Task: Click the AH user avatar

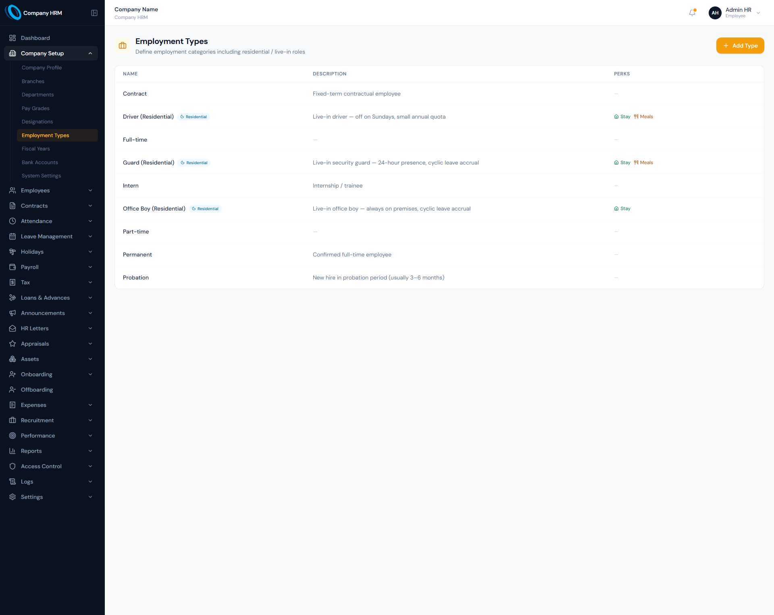Action: point(715,13)
